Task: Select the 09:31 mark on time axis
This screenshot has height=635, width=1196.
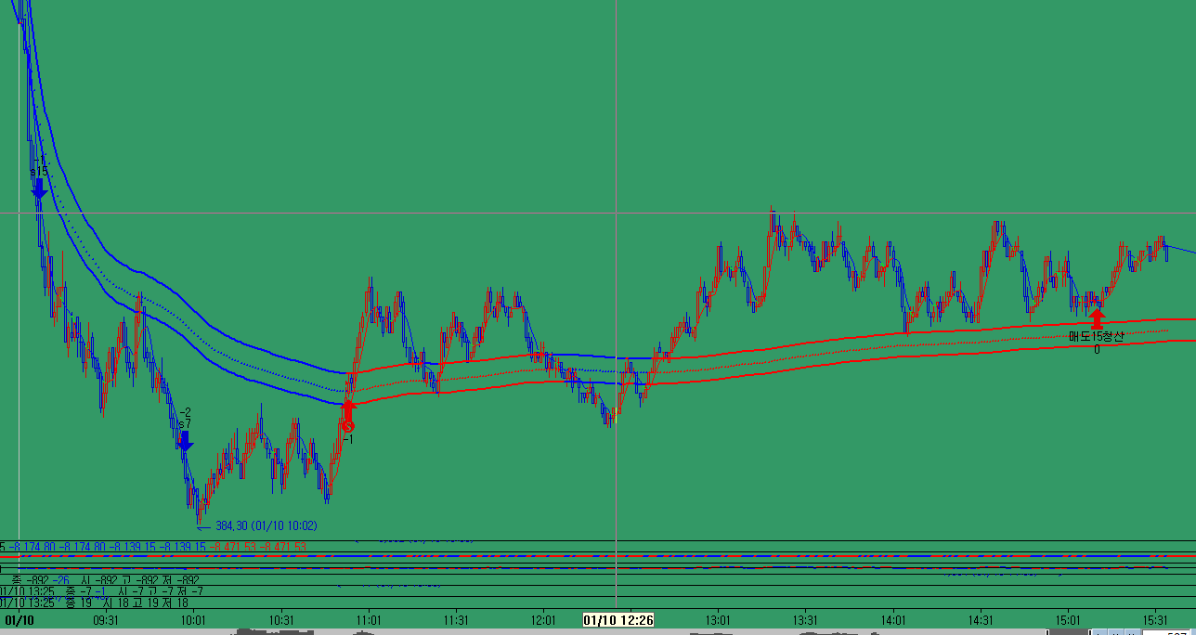Action: (x=106, y=619)
